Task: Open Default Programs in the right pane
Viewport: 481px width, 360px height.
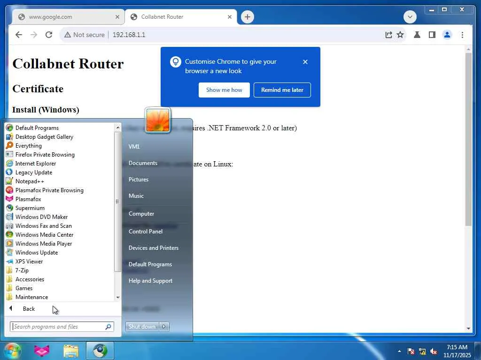Action: pyautogui.click(x=150, y=264)
